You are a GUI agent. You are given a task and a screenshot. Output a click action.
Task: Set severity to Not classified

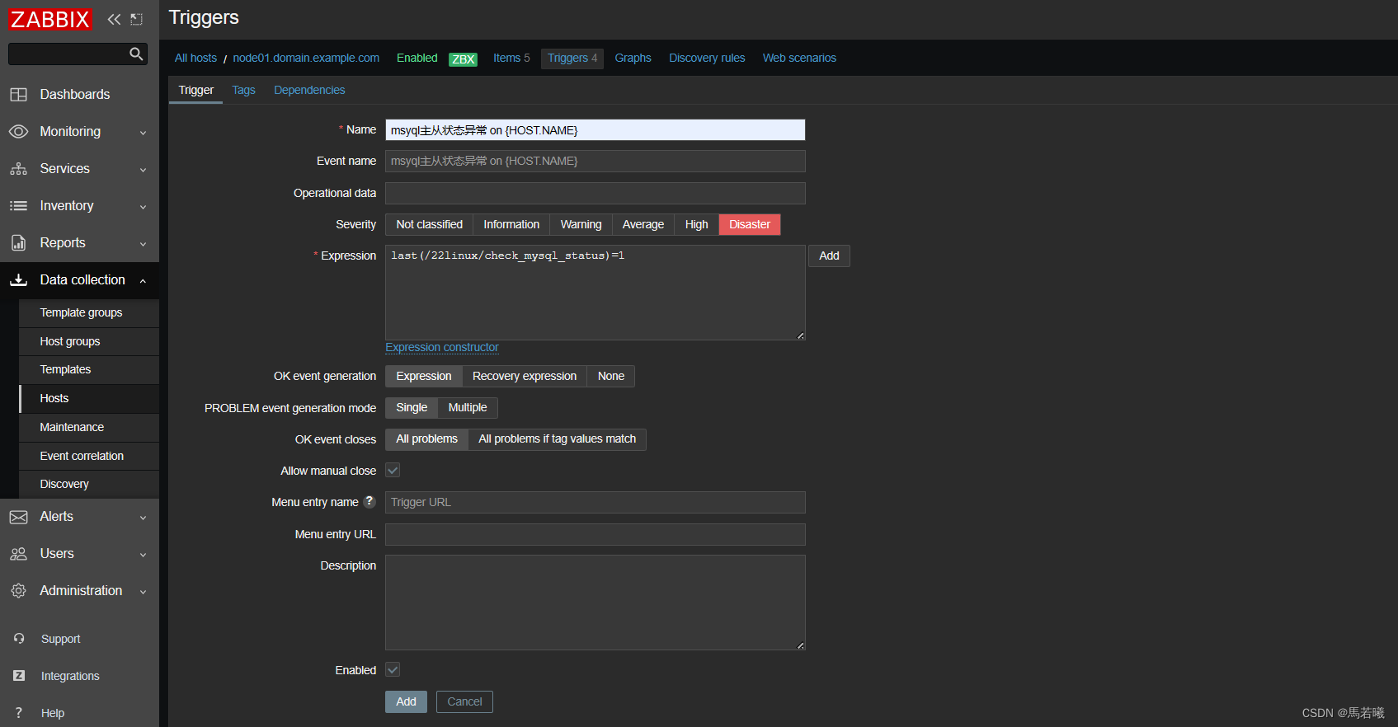tap(429, 224)
